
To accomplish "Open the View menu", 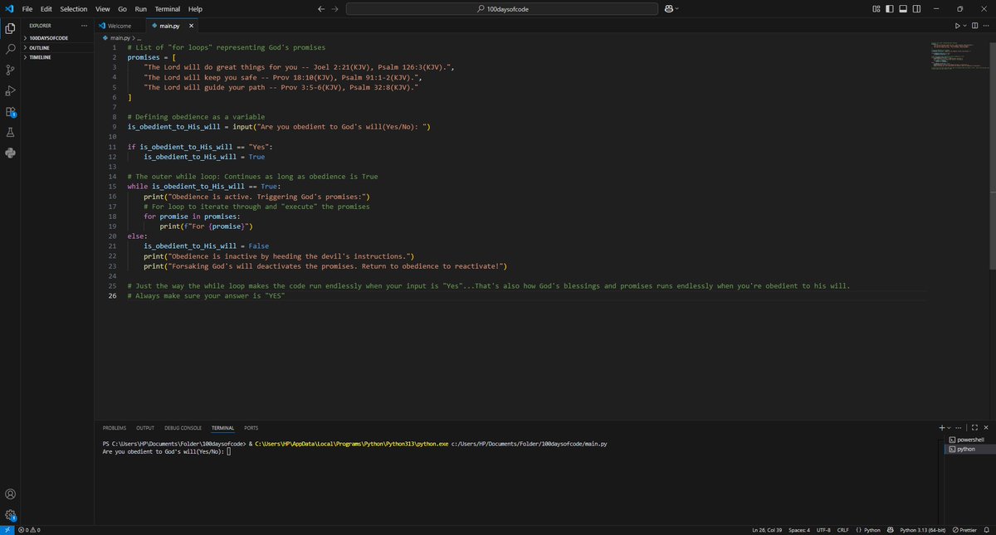I will (x=103, y=8).
